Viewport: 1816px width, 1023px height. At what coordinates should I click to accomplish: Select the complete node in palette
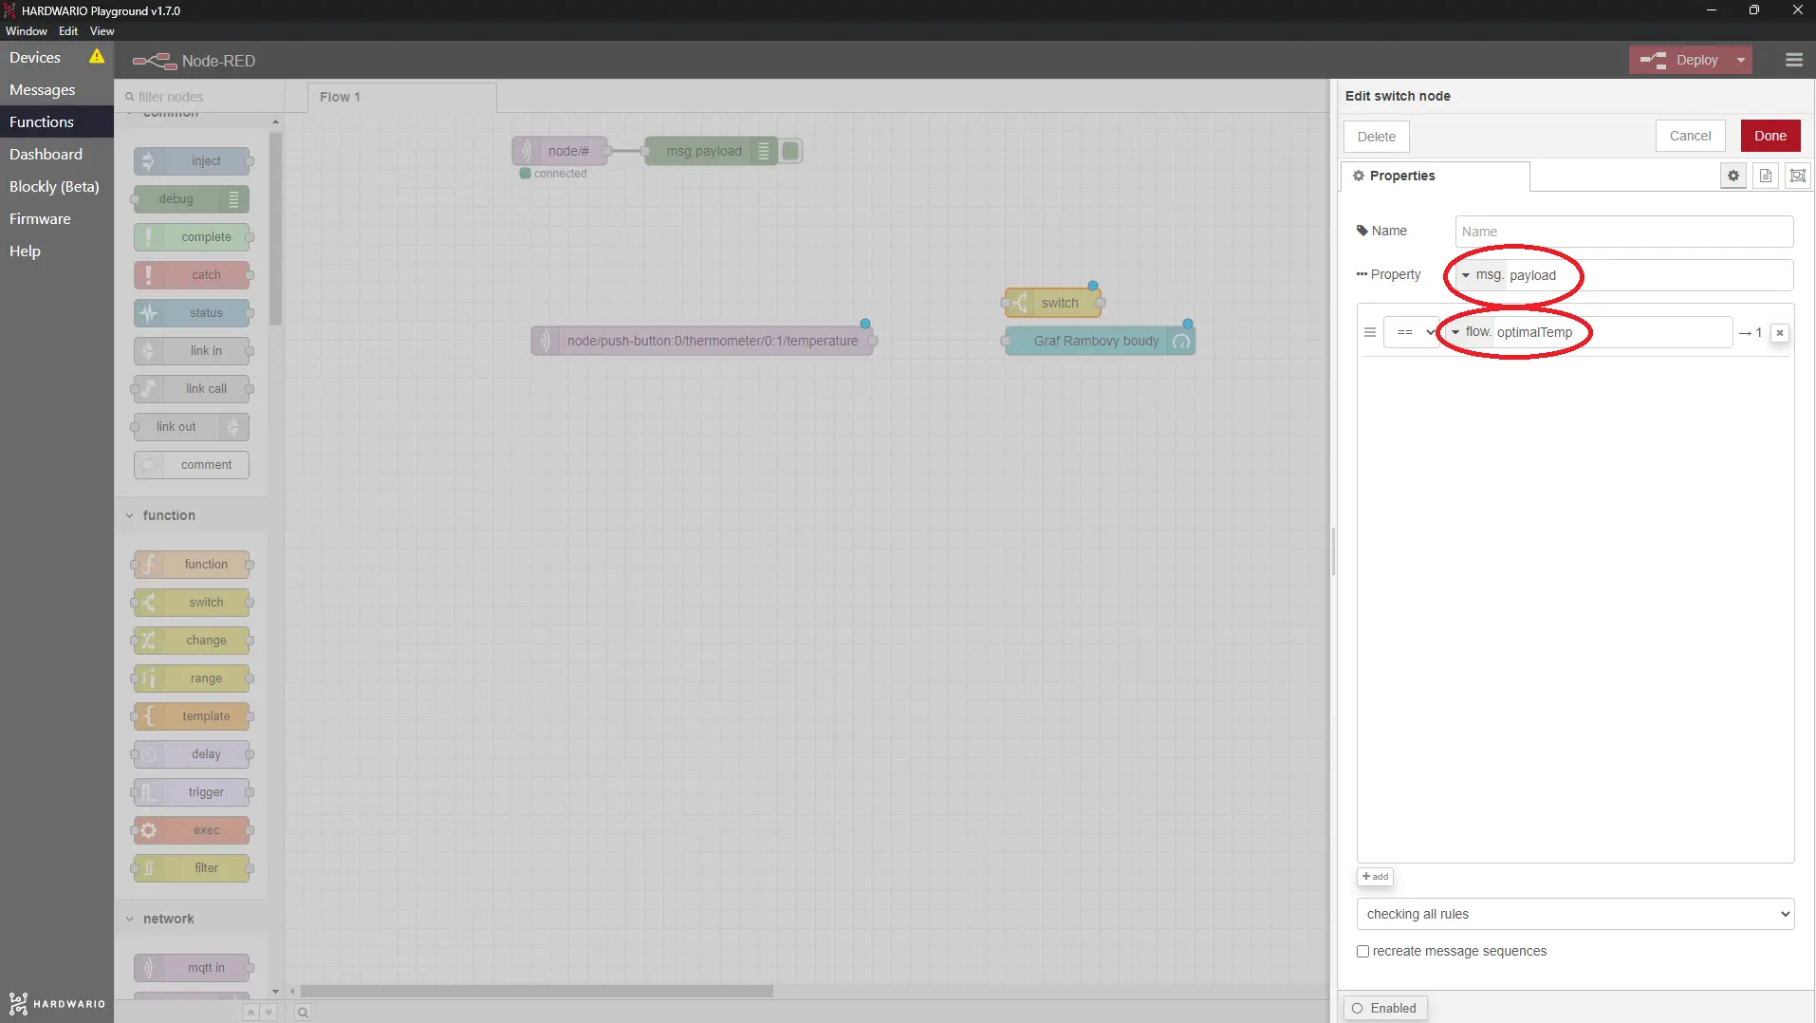tap(192, 237)
